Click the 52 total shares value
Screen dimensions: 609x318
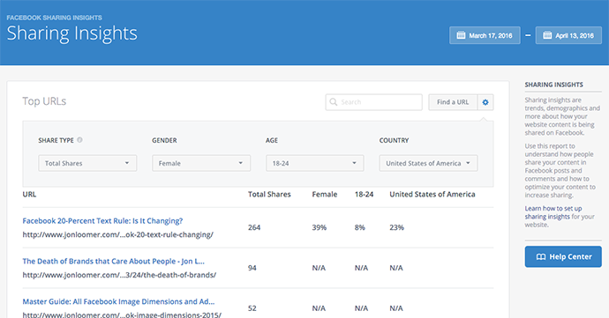(x=252, y=308)
